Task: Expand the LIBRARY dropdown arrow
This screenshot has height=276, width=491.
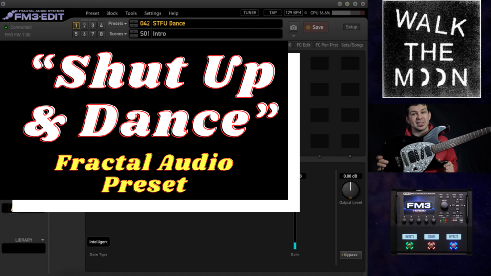Action: pyautogui.click(x=43, y=240)
